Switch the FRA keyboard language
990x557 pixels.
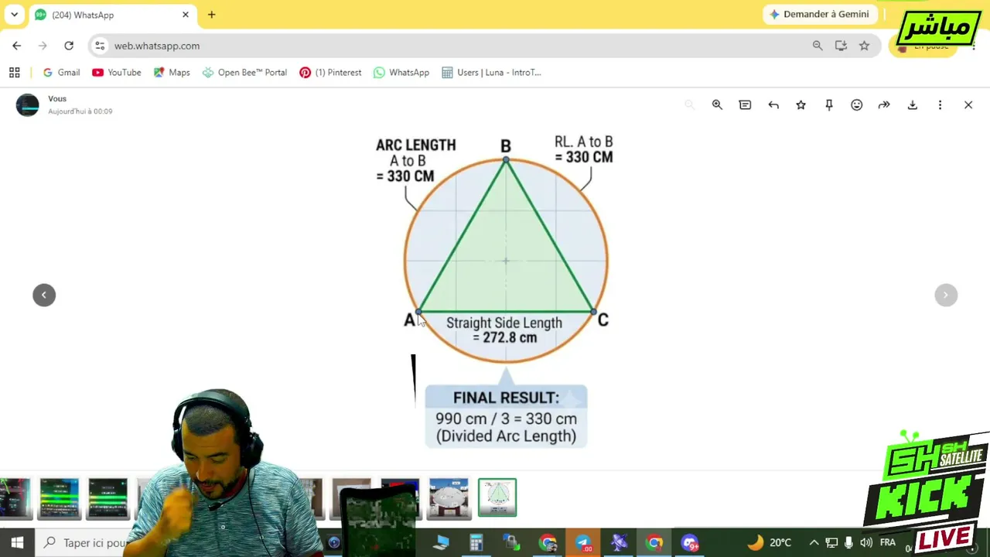click(x=887, y=543)
